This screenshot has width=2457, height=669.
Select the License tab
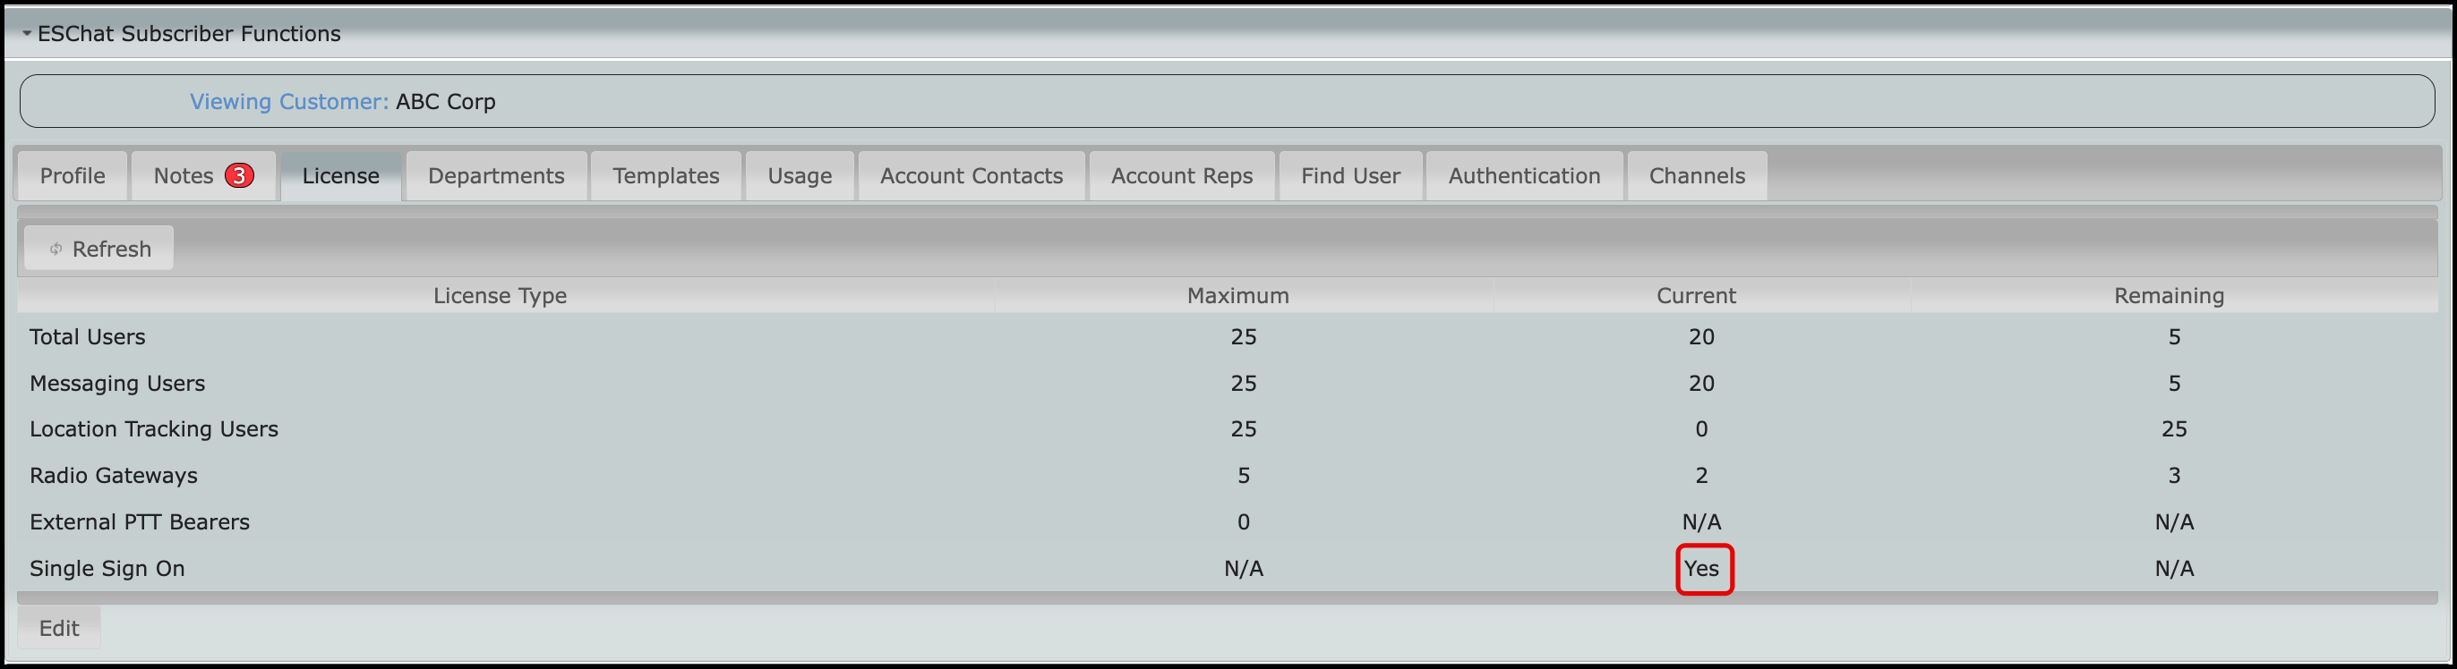pyautogui.click(x=340, y=175)
